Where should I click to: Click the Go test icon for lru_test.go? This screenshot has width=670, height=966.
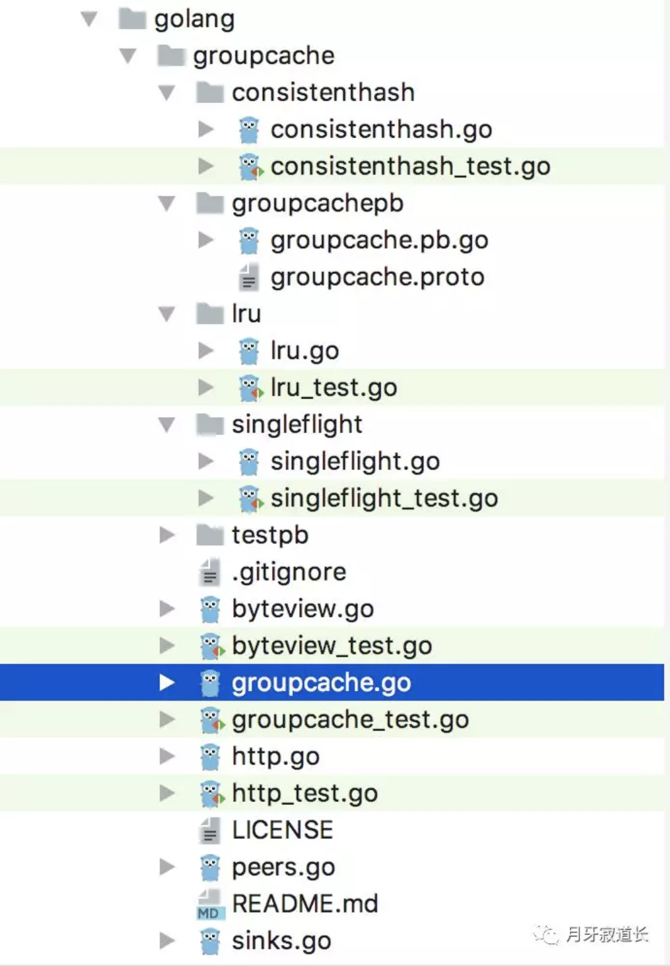click(x=250, y=389)
